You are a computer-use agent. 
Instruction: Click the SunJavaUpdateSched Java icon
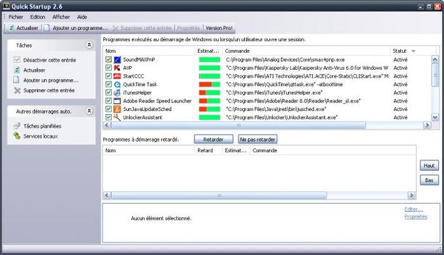(x=117, y=109)
